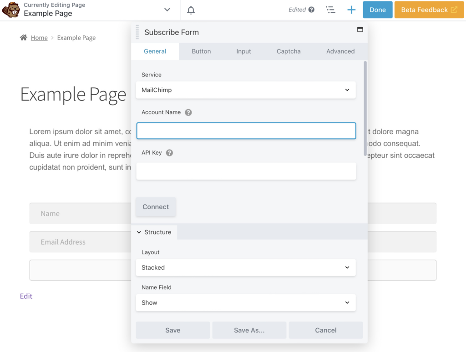The width and height of the screenshot is (466, 352).
Task: Dock the Subscribe Form panel icon
Action: [360, 29]
